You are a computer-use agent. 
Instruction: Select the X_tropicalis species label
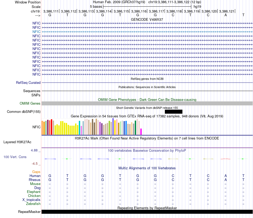point(31,200)
